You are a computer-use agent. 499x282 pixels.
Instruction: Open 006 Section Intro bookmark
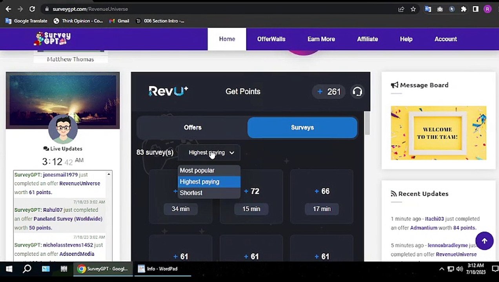pyautogui.click(x=160, y=21)
